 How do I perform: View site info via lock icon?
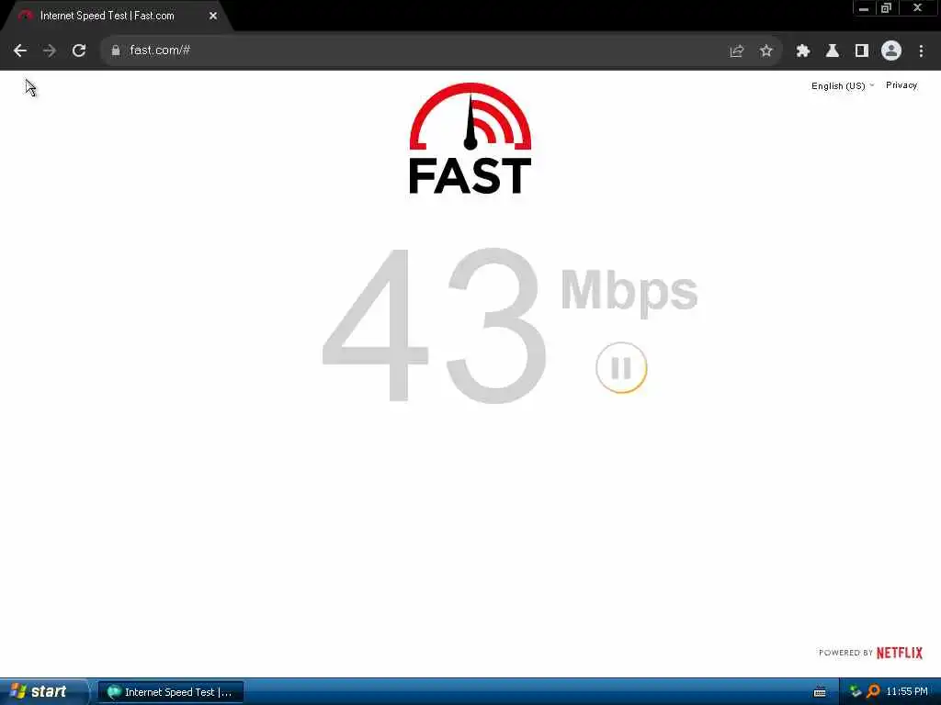coord(116,51)
